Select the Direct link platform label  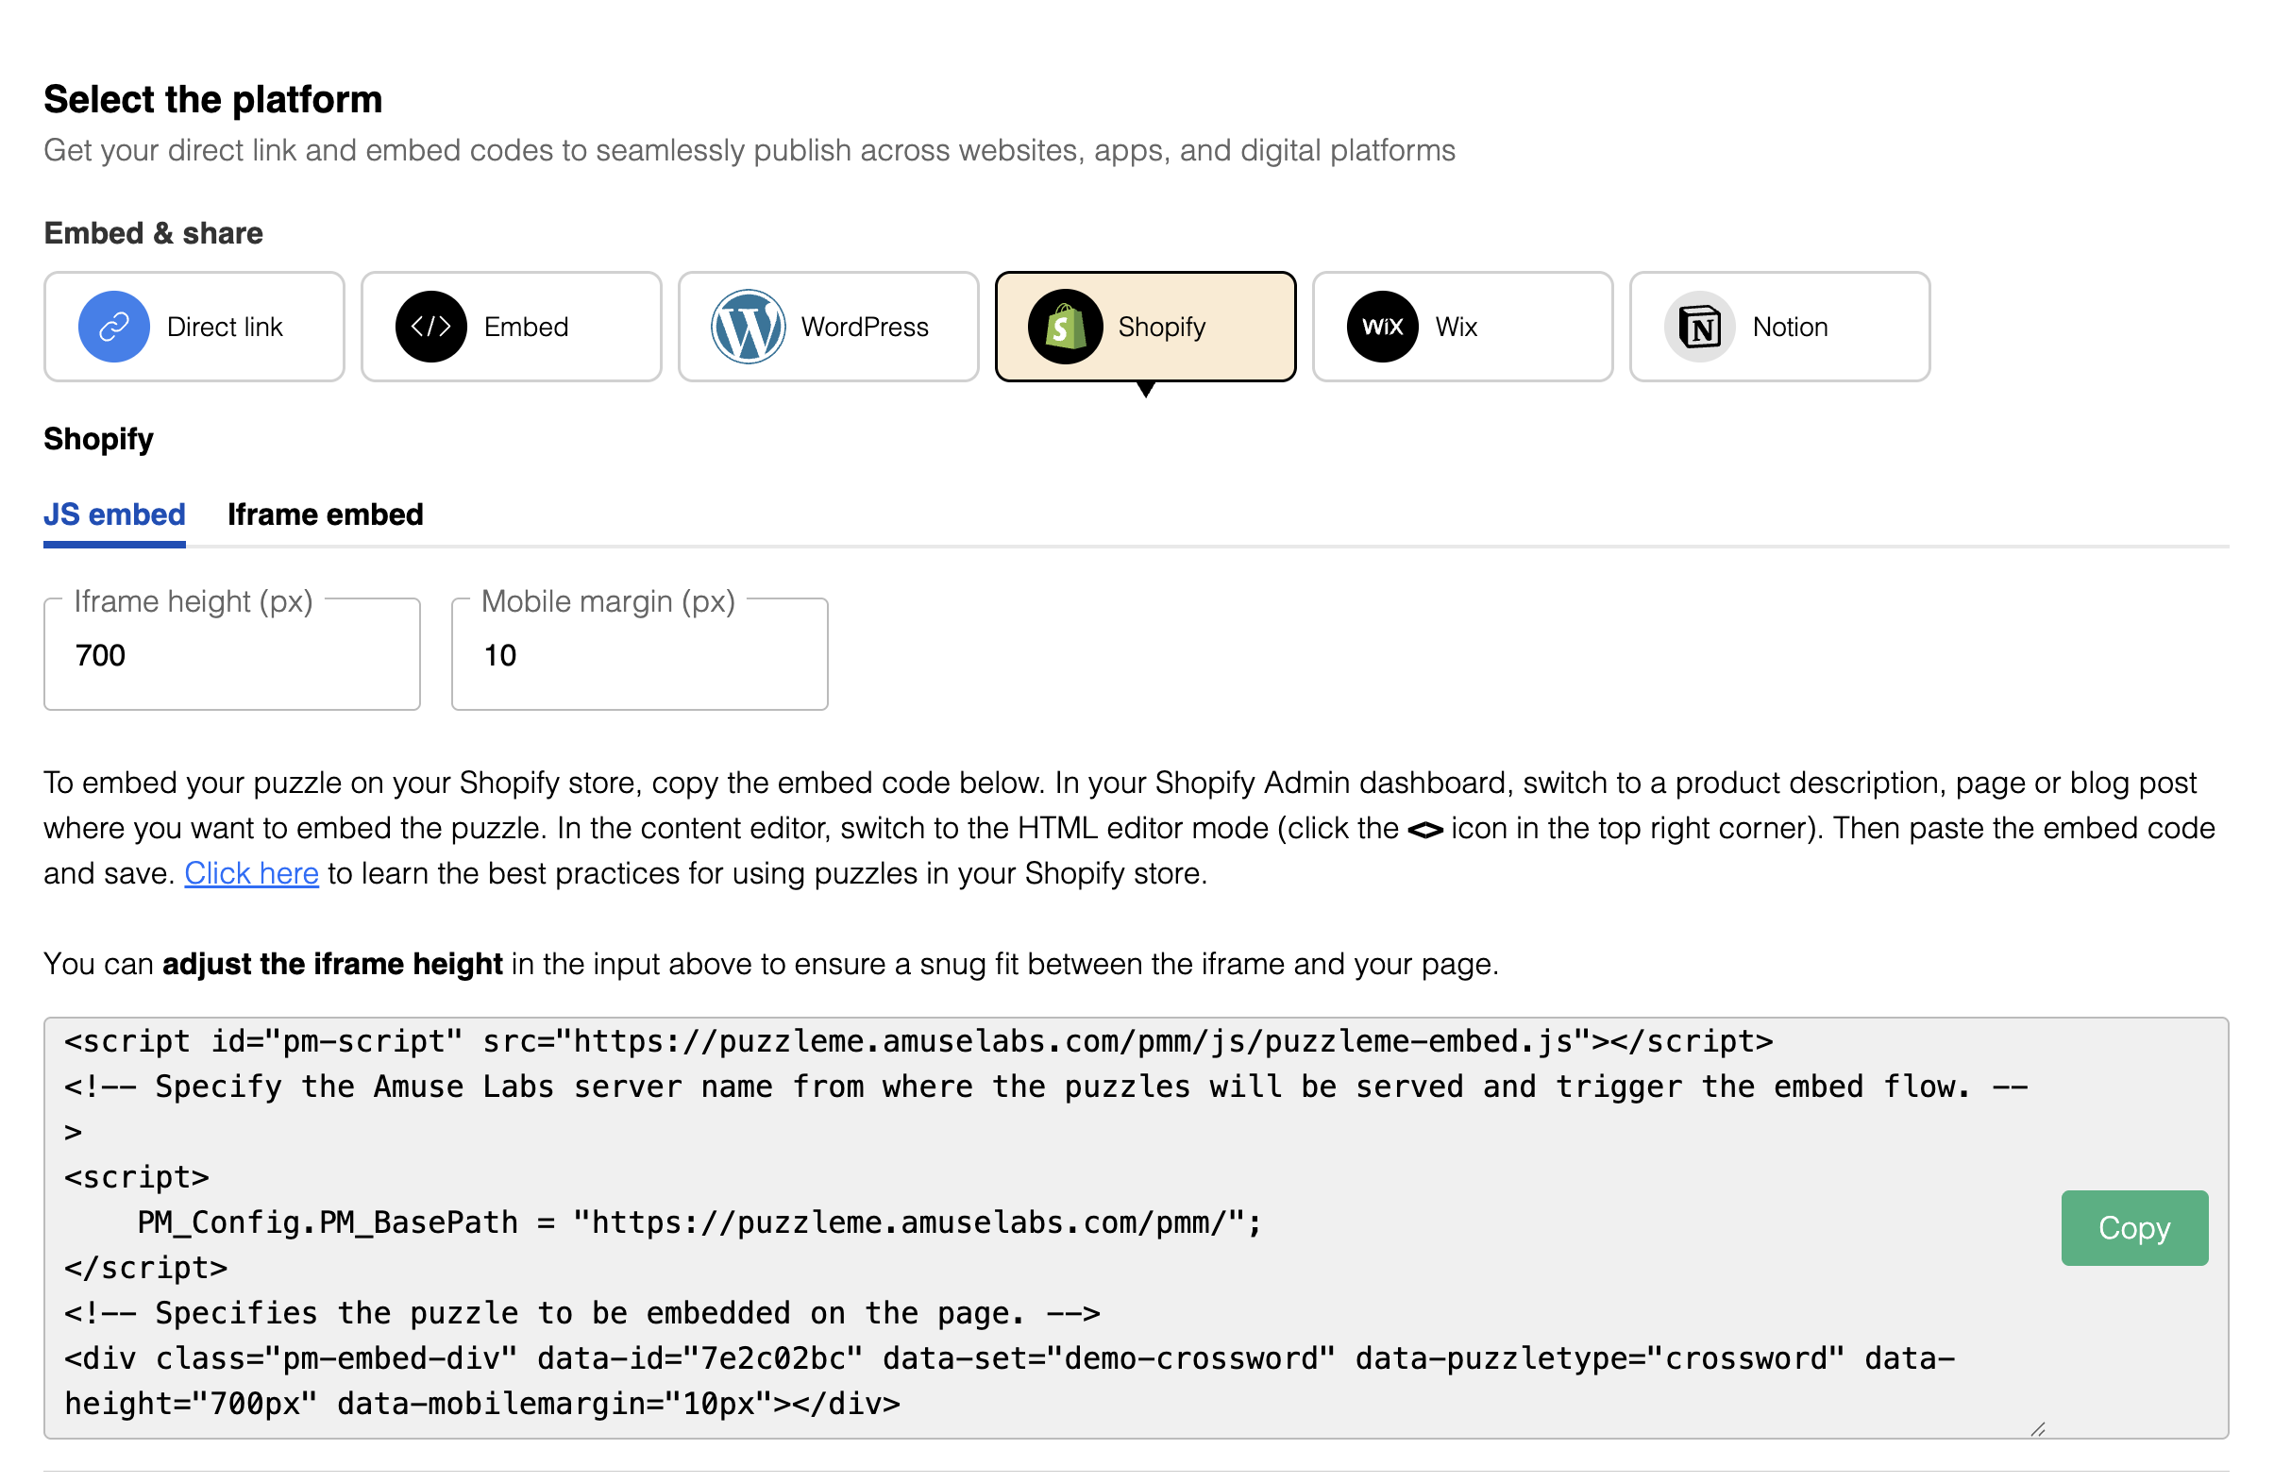[225, 327]
